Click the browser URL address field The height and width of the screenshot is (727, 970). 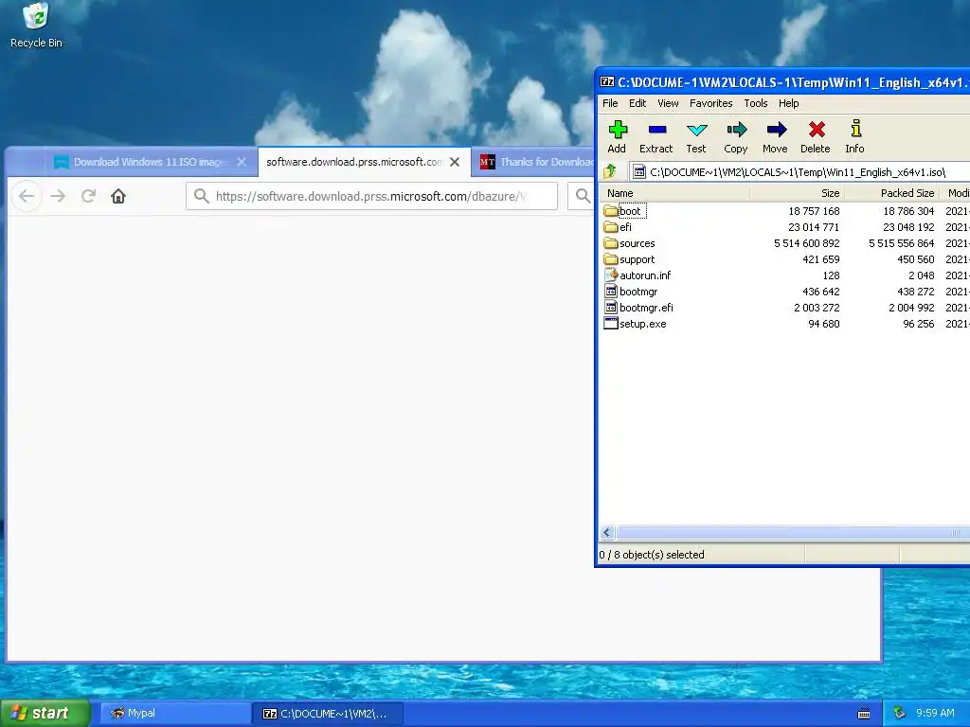[x=371, y=196]
